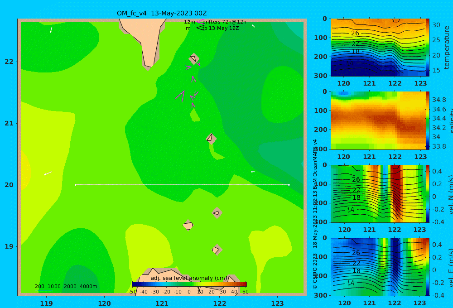The image size is (453, 308).
Task: Click the '30' tick on temperature colorbar
Action: click(x=436, y=25)
